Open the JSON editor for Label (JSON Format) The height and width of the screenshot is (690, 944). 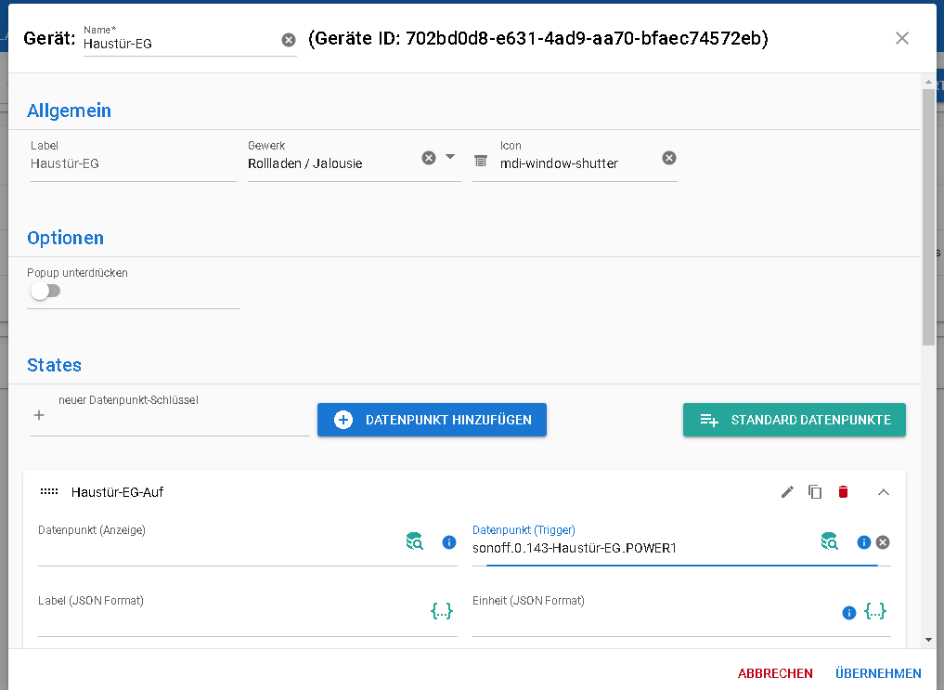click(x=442, y=611)
